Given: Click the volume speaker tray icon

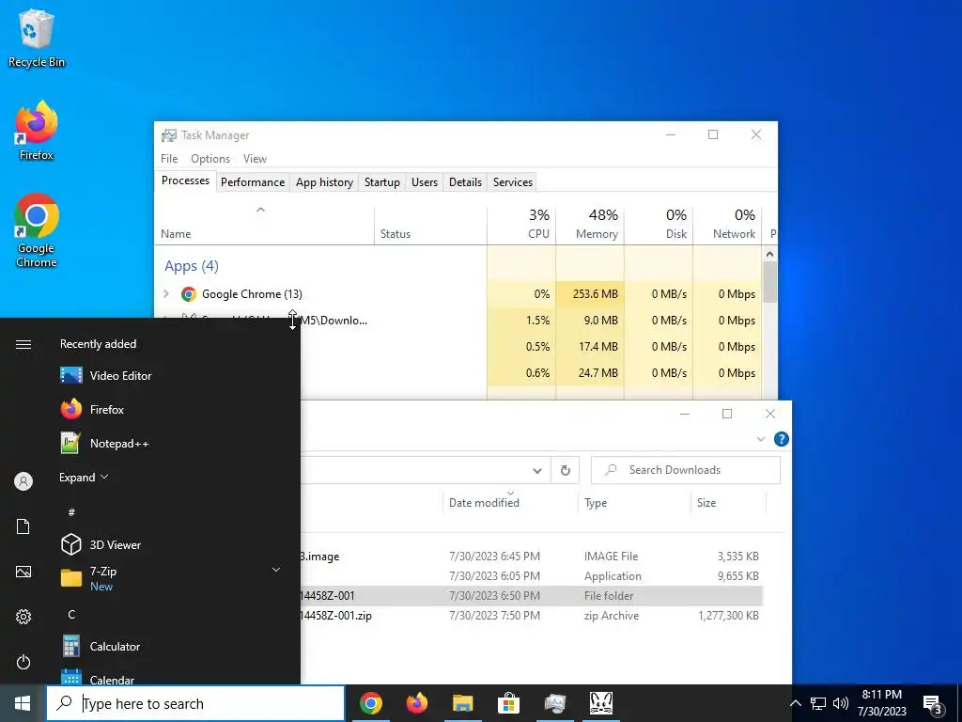Looking at the screenshot, I should point(841,703).
